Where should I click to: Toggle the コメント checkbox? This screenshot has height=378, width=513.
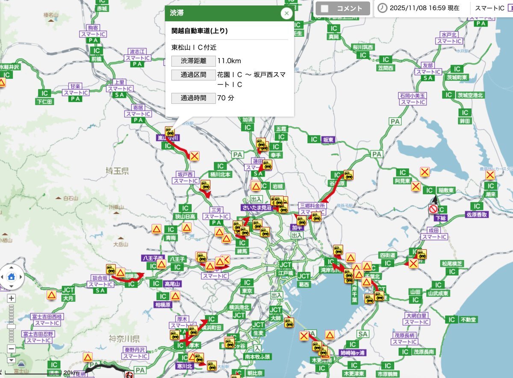tap(325, 8)
